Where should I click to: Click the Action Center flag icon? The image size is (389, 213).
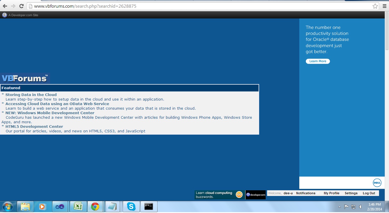click(347, 207)
